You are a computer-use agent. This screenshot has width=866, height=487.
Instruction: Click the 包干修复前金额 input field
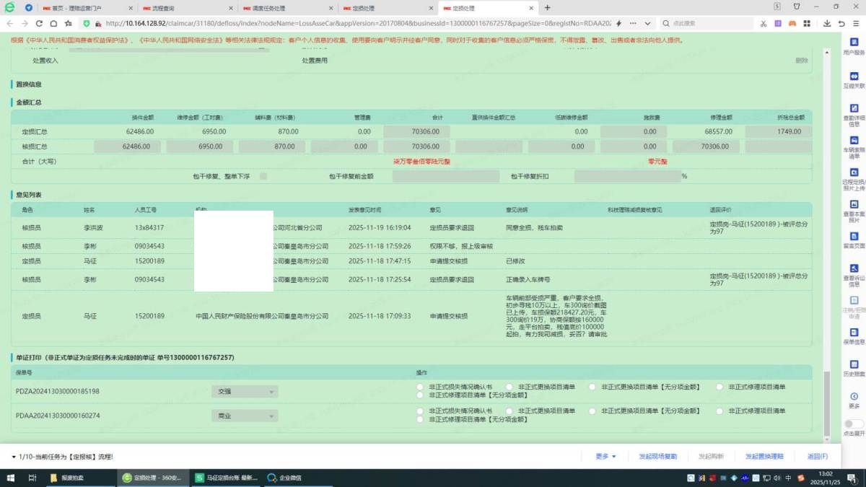[x=436, y=176]
